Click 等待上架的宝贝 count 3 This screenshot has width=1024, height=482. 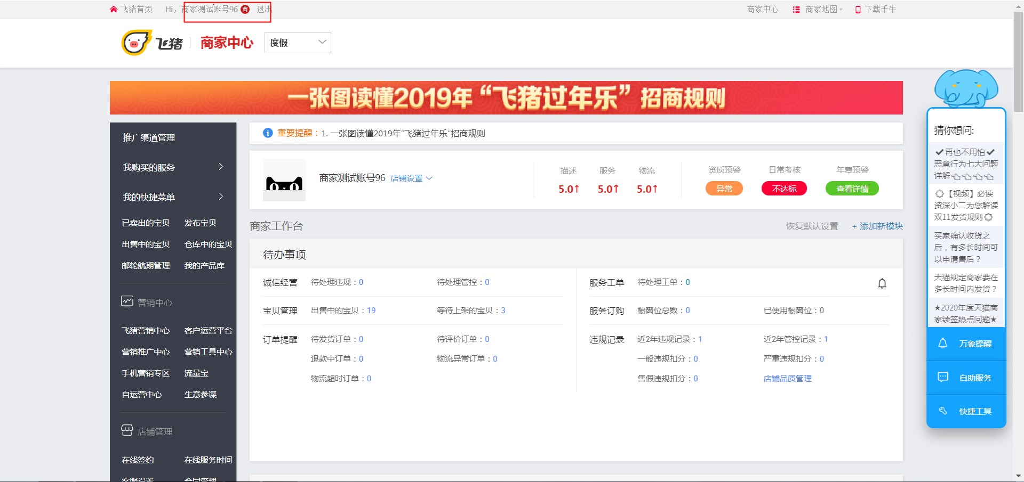(x=503, y=310)
